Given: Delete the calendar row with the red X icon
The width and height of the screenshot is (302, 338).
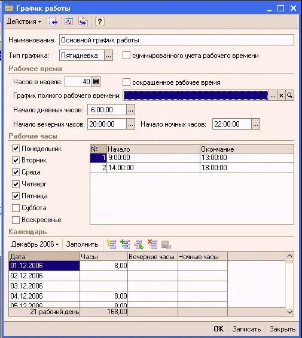Looking at the screenshot, I should pyautogui.click(x=152, y=244).
